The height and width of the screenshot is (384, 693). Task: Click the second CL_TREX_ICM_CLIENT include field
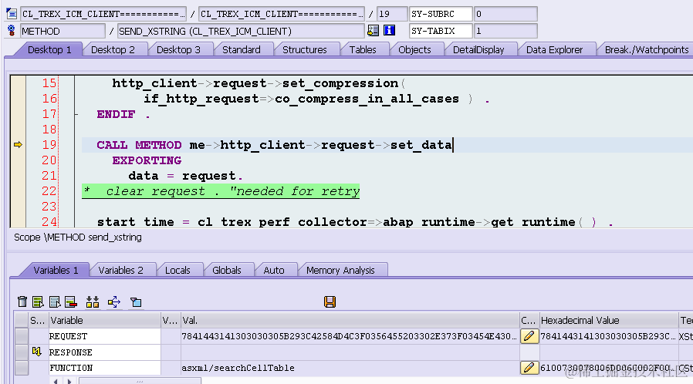click(282, 14)
